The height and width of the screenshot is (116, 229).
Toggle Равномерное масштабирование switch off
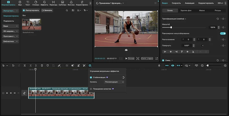tap(223, 33)
